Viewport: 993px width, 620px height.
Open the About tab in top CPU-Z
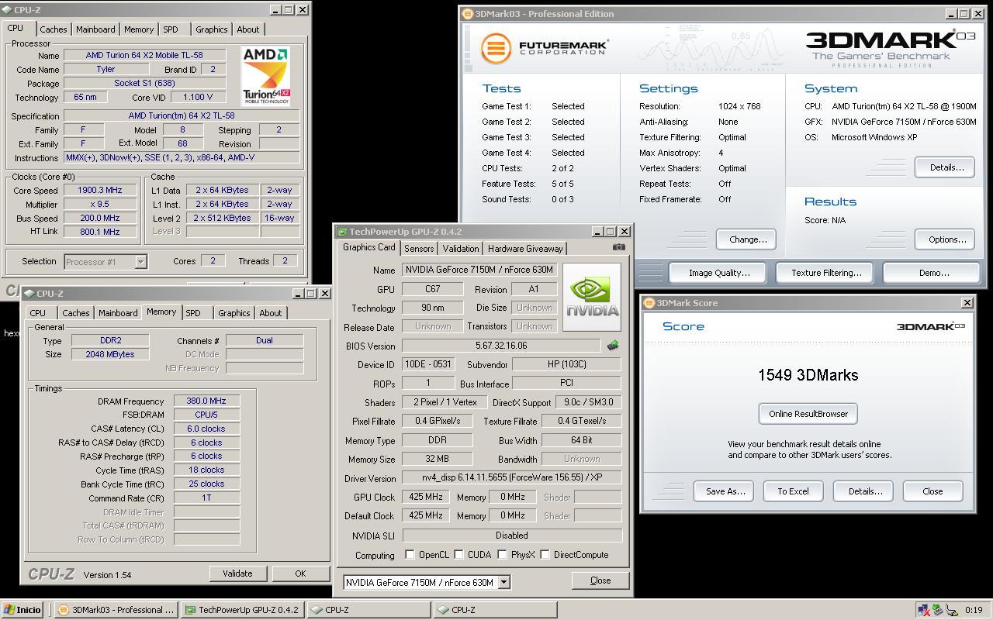(248, 29)
